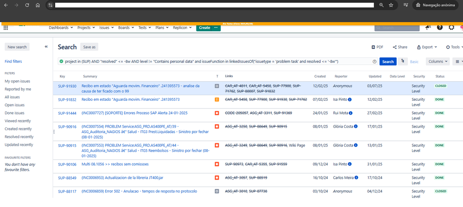This screenshot has height=207, width=463.
Task: Collapse the filters sidebar with double chevron
Action: (46, 47)
